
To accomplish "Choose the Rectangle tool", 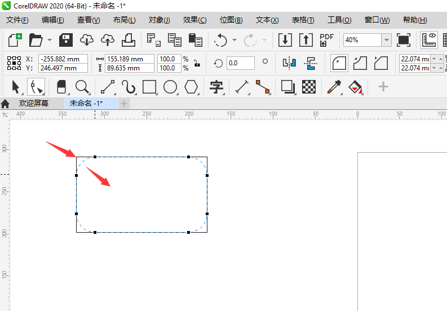I will pyautogui.click(x=149, y=87).
